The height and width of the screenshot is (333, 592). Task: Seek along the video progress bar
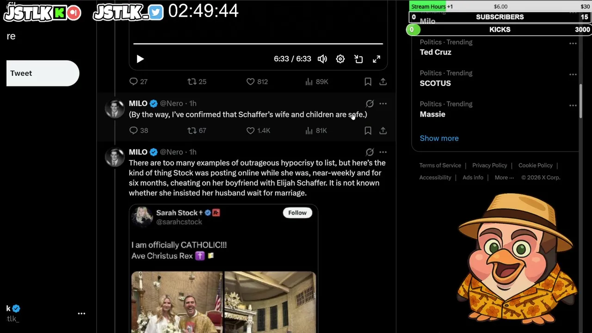[258, 44]
